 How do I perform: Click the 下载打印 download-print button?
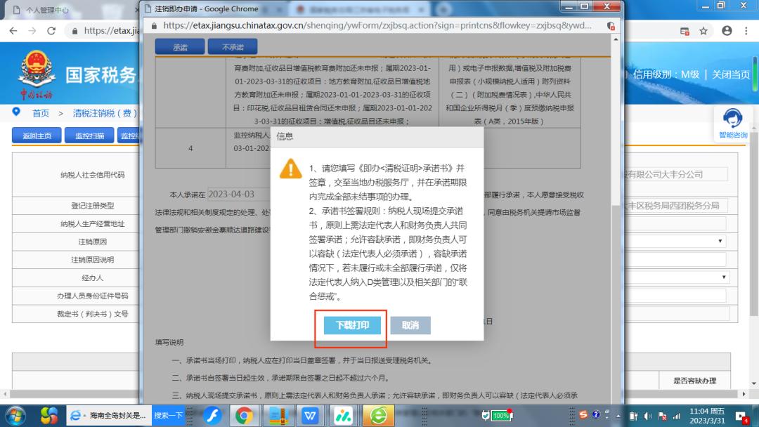click(x=350, y=325)
